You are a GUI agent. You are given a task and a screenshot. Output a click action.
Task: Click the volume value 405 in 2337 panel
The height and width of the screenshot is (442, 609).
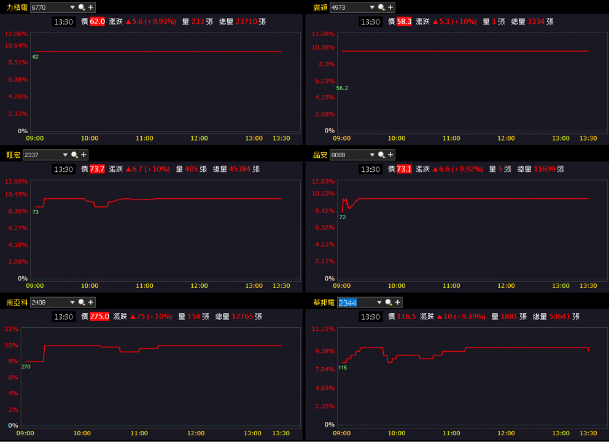coord(191,169)
